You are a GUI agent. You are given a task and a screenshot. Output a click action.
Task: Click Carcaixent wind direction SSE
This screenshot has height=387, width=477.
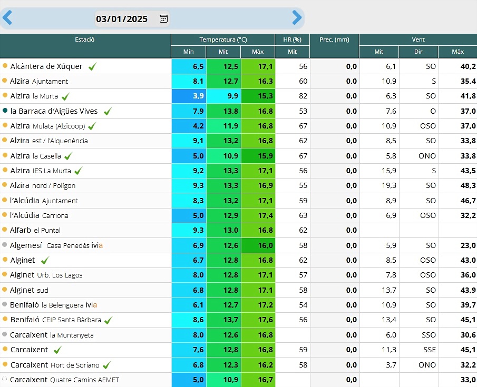(430, 350)
